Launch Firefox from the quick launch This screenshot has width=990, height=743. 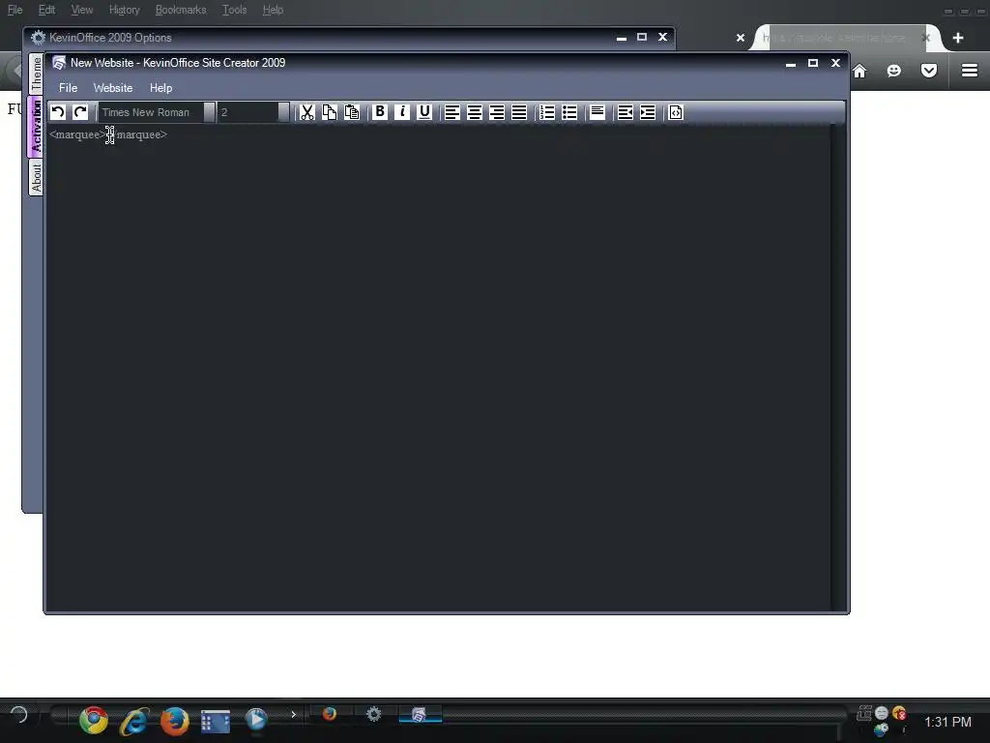click(175, 720)
